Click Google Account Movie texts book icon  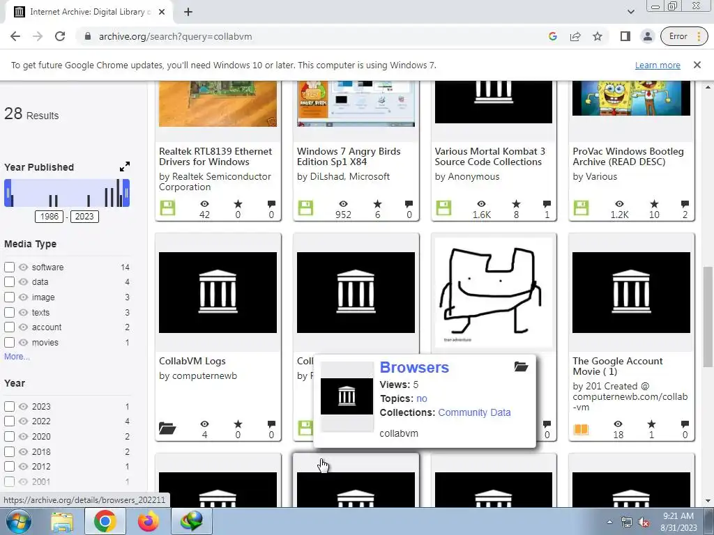point(581,429)
